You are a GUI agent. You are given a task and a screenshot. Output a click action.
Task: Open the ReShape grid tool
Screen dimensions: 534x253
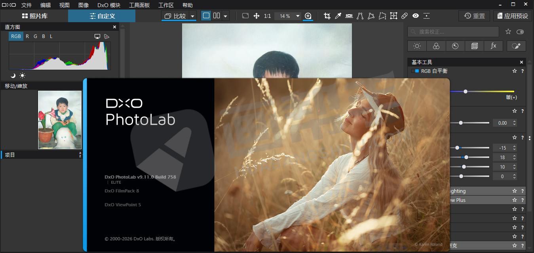393,16
